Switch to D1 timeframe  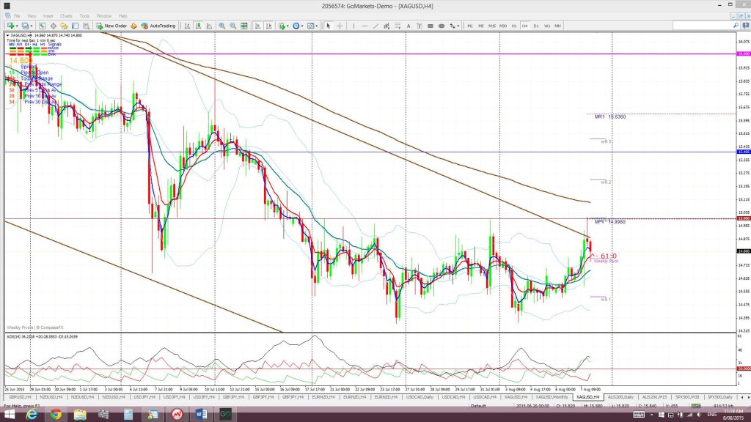tap(536, 26)
